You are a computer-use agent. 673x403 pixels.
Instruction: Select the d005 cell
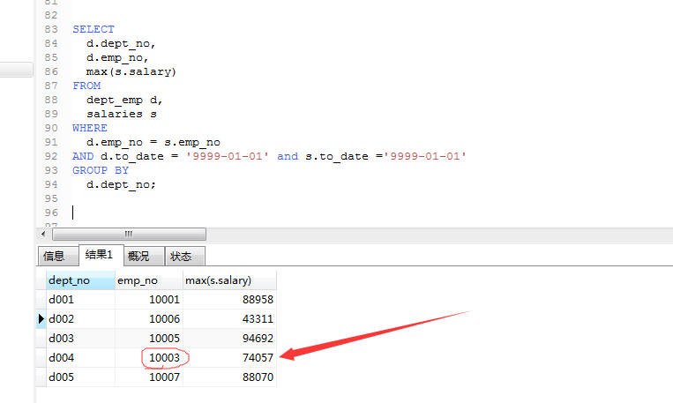click(x=80, y=377)
